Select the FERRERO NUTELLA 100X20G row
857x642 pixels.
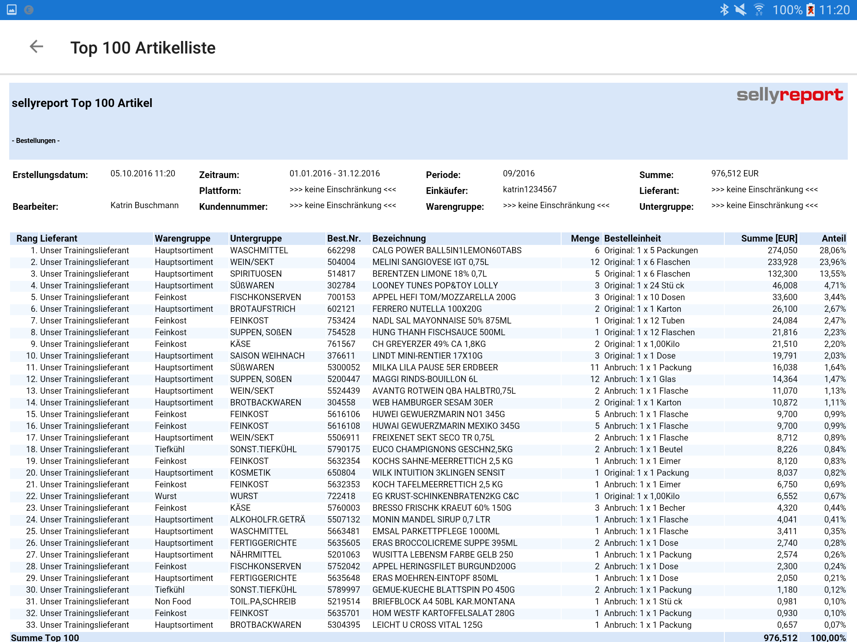427,309
